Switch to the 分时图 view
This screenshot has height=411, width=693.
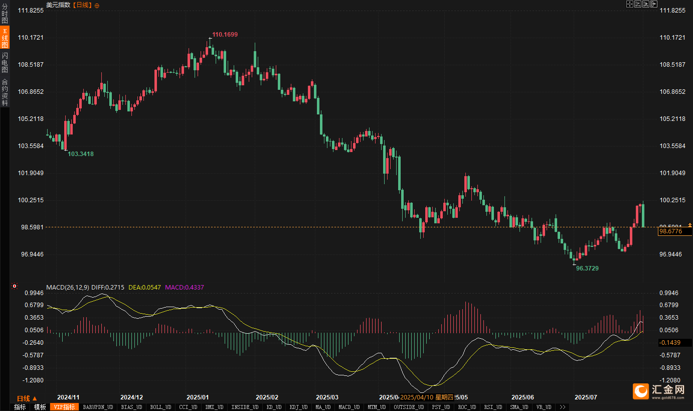(5, 14)
